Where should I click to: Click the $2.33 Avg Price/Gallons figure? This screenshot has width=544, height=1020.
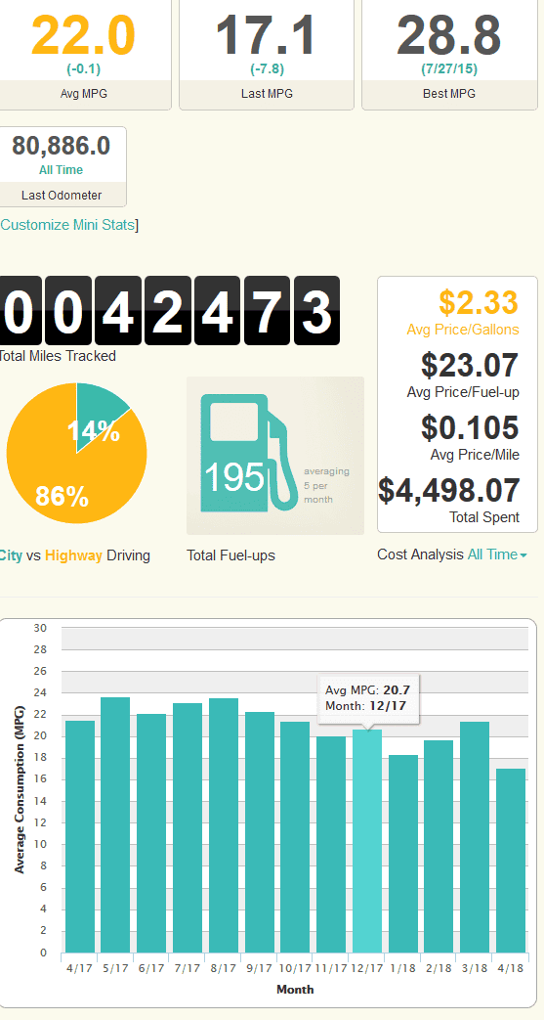[x=479, y=302]
